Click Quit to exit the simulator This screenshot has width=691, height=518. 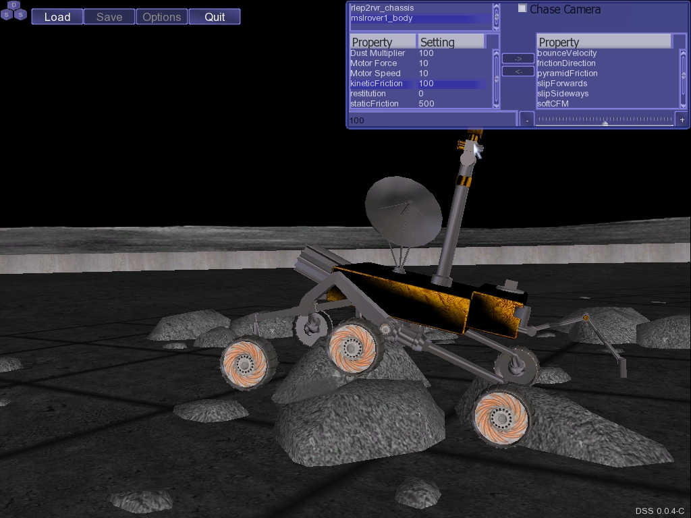[215, 17]
